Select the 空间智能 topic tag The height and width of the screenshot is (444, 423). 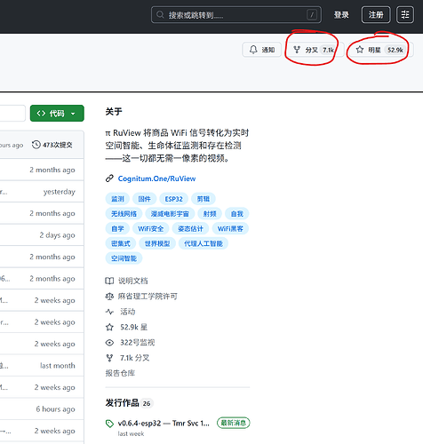click(x=124, y=258)
